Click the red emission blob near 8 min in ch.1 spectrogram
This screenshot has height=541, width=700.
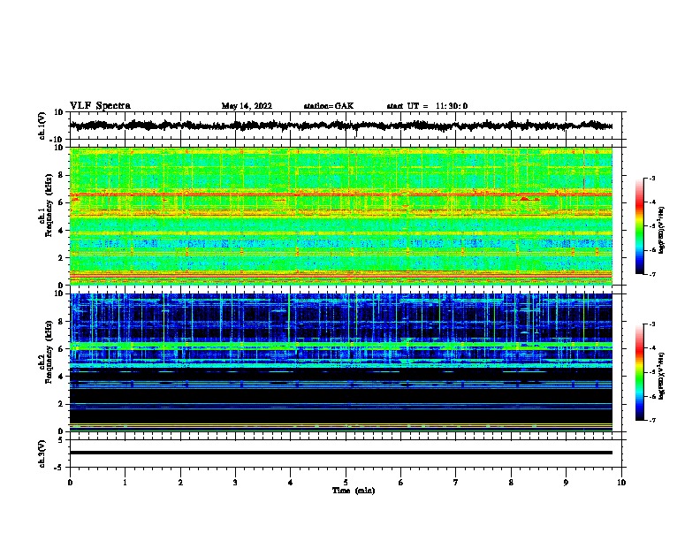pos(526,199)
